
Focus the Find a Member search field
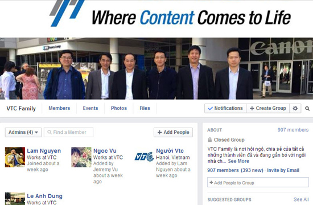[68, 132]
